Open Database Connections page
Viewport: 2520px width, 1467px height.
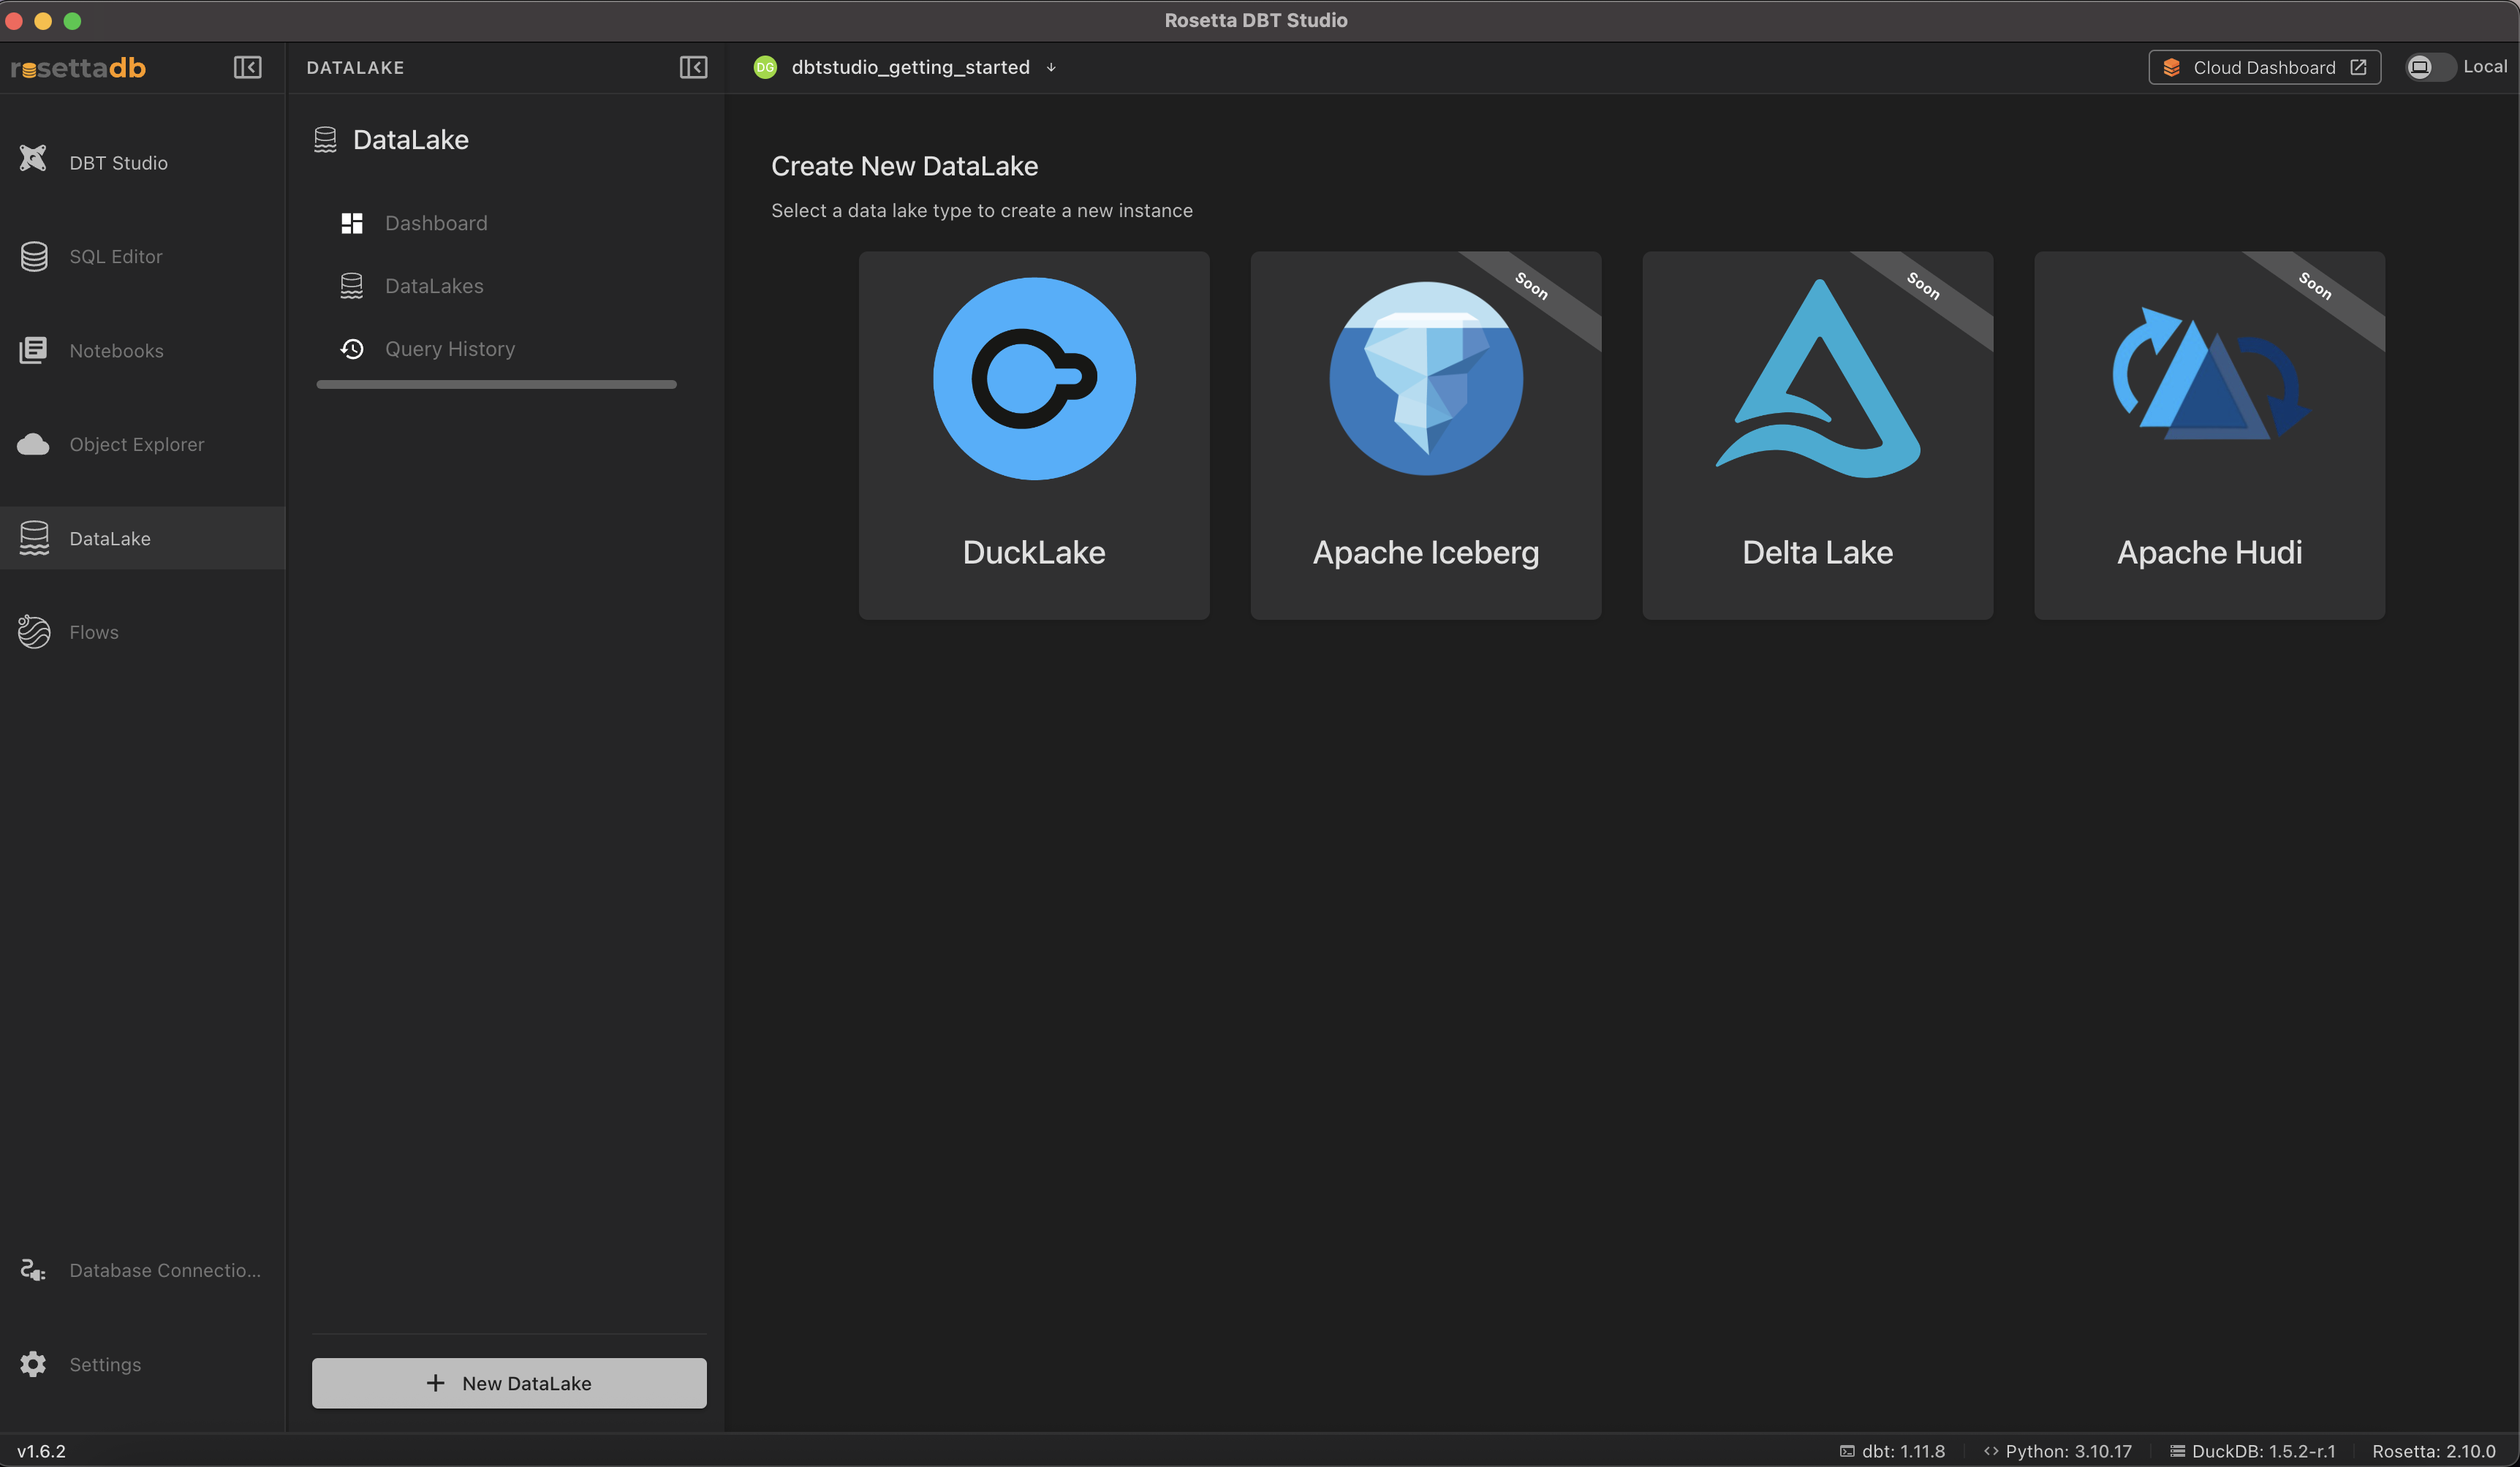[x=142, y=1270]
